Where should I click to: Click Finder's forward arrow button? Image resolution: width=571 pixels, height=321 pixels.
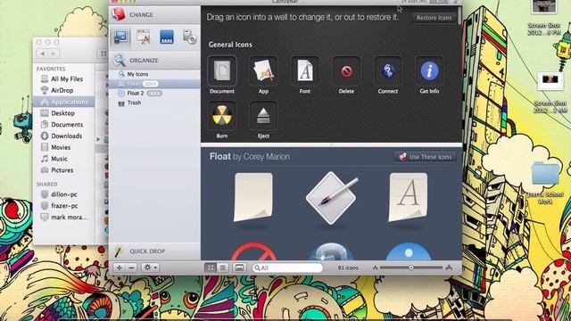pyautogui.click(x=54, y=53)
